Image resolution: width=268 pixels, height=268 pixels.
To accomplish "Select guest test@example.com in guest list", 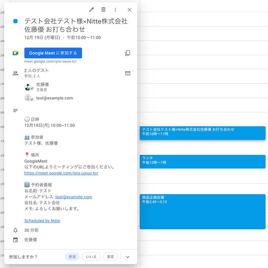I will pyautogui.click(x=54, y=98).
